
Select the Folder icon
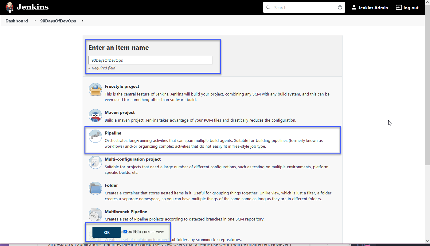point(95,188)
